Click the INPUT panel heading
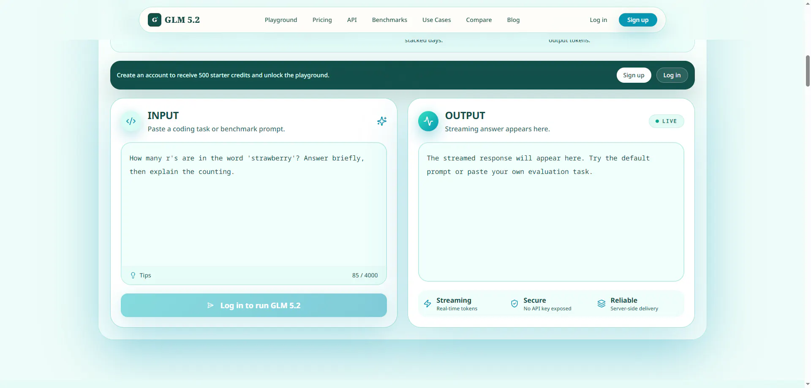This screenshot has width=811, height=388. pos(163,116)
